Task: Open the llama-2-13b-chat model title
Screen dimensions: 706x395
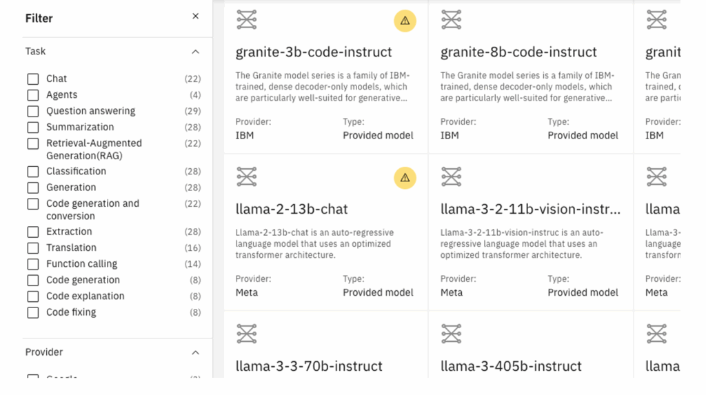Action: (292, 209)
